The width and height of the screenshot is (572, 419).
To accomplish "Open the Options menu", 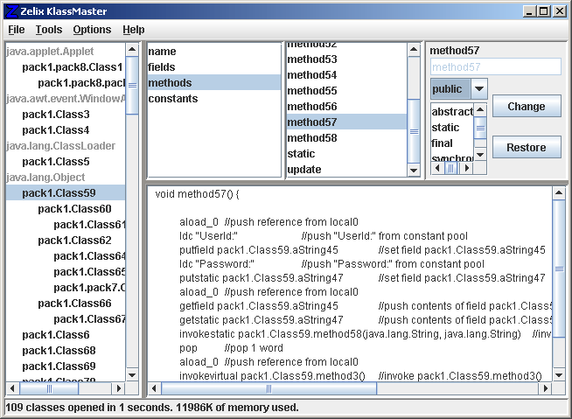I will [92, 30].
